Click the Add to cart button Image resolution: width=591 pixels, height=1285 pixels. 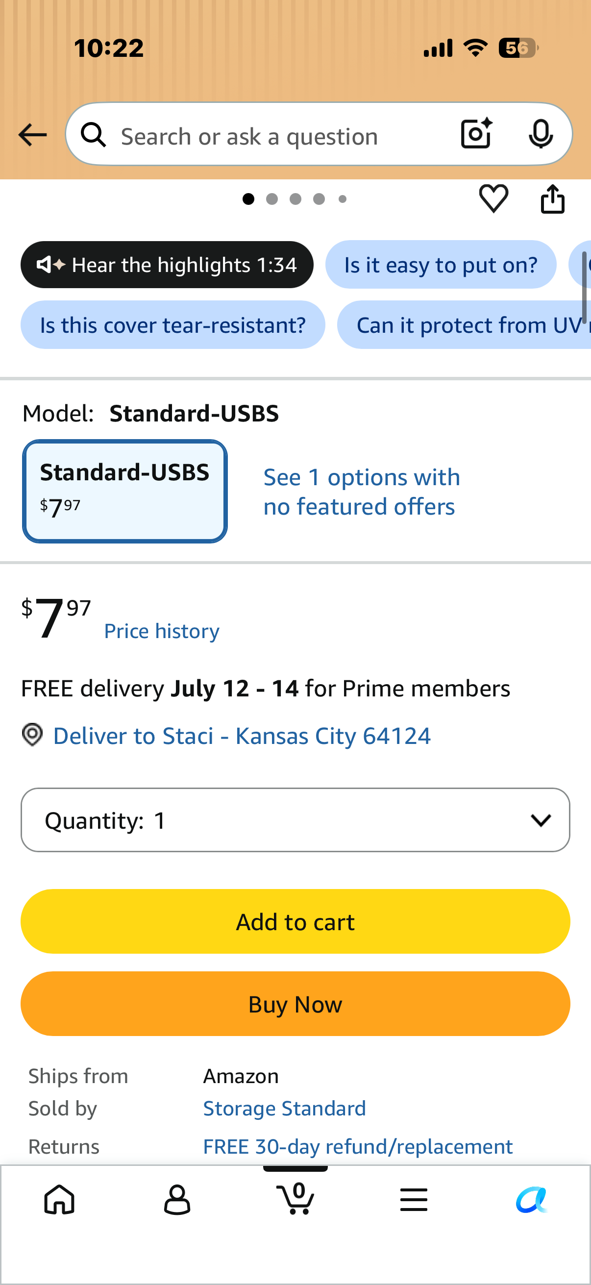point(295,921)
